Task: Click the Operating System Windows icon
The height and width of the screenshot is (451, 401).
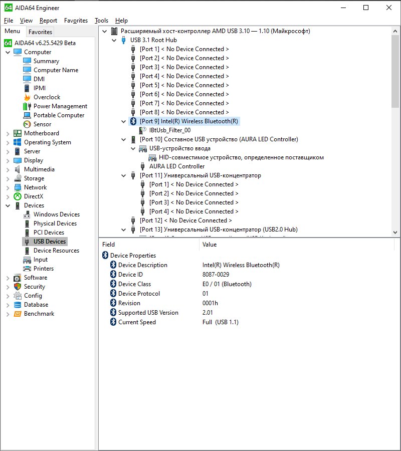Action: (18, 142)
